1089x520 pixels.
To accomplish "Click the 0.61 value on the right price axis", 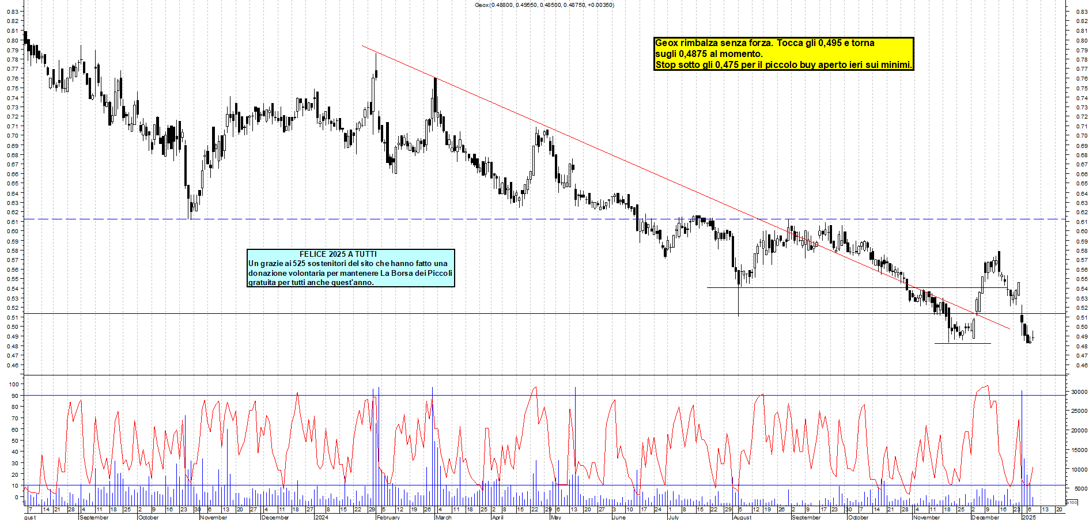I will 1082,222.
